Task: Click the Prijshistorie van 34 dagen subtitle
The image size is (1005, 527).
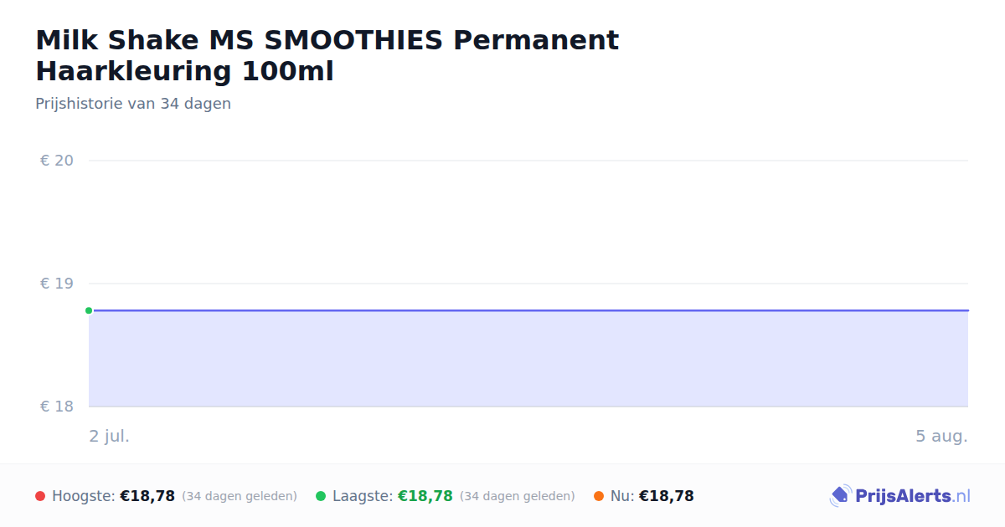Action: coord(133,104)
